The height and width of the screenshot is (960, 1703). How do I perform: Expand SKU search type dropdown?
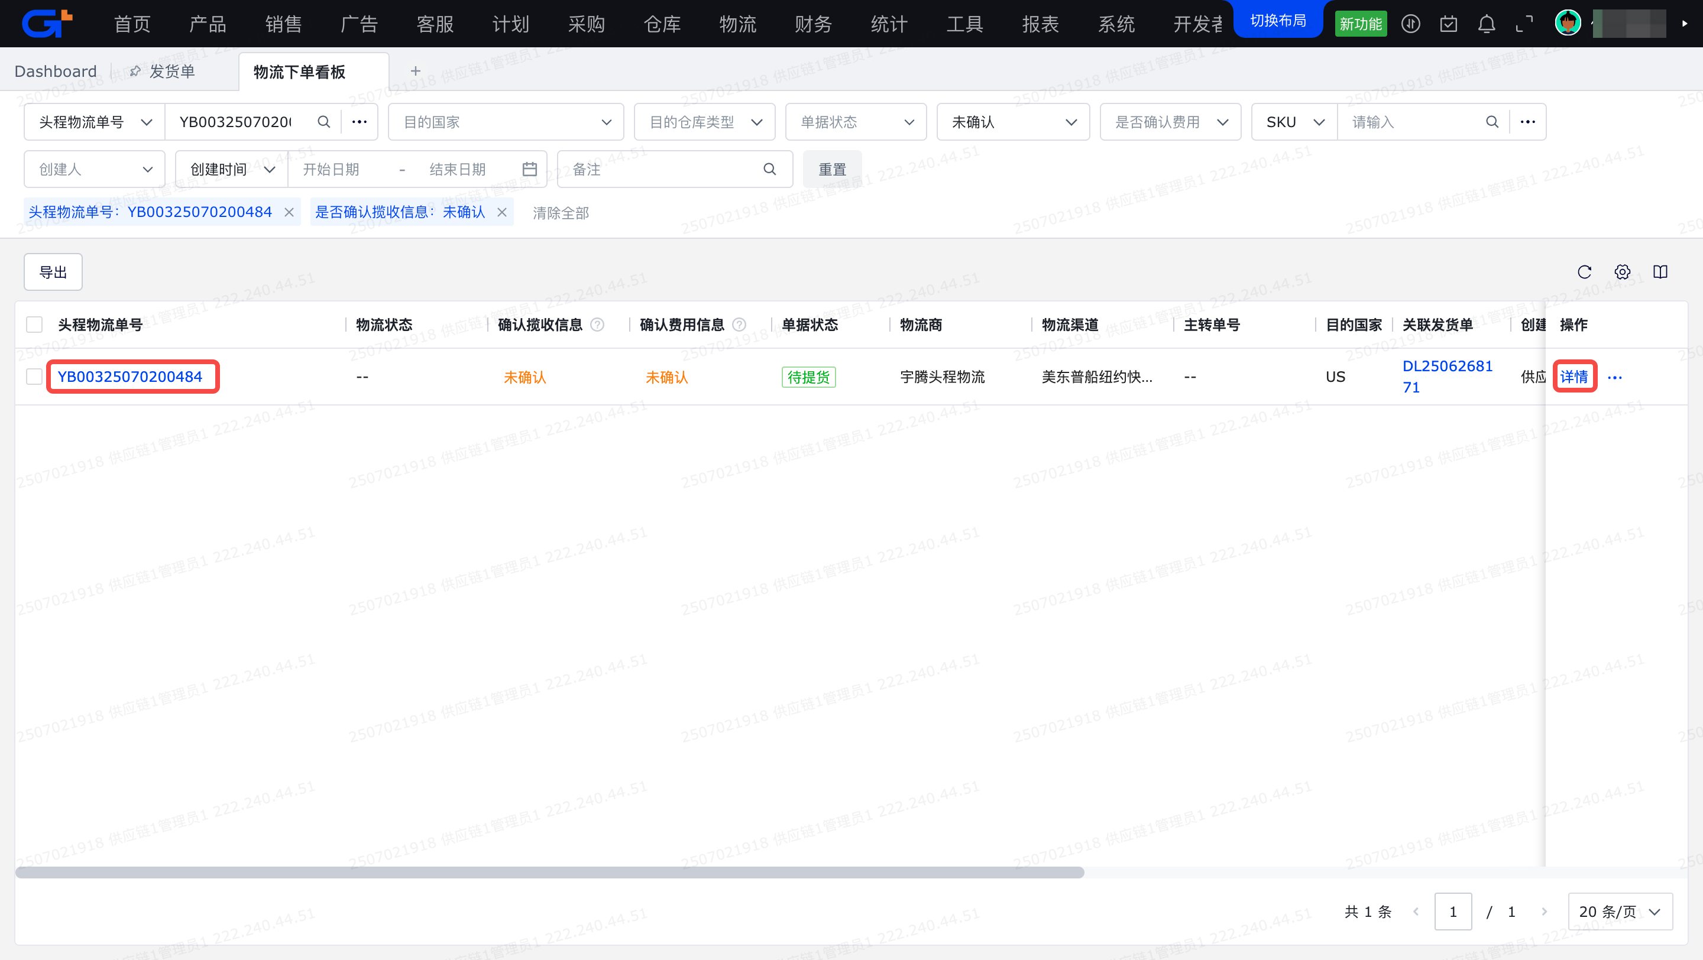1294,122
